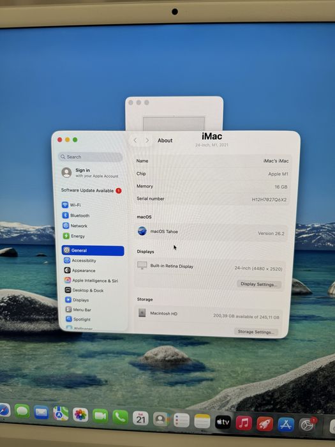Click the Macintosh HD drive icon
Screen dimensions: 335x447
click(x=142, y=312)
